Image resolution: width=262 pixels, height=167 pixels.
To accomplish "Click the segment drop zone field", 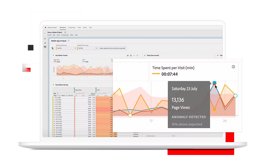I will point(113,48).
